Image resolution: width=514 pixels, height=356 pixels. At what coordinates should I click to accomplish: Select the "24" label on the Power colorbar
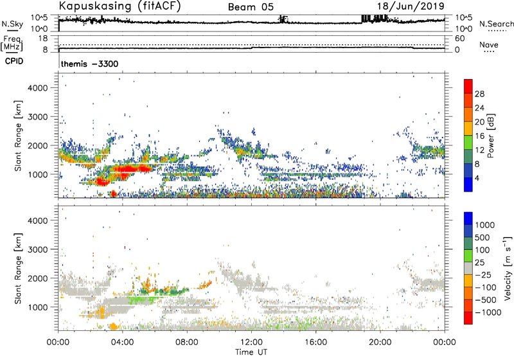(479, 108)
